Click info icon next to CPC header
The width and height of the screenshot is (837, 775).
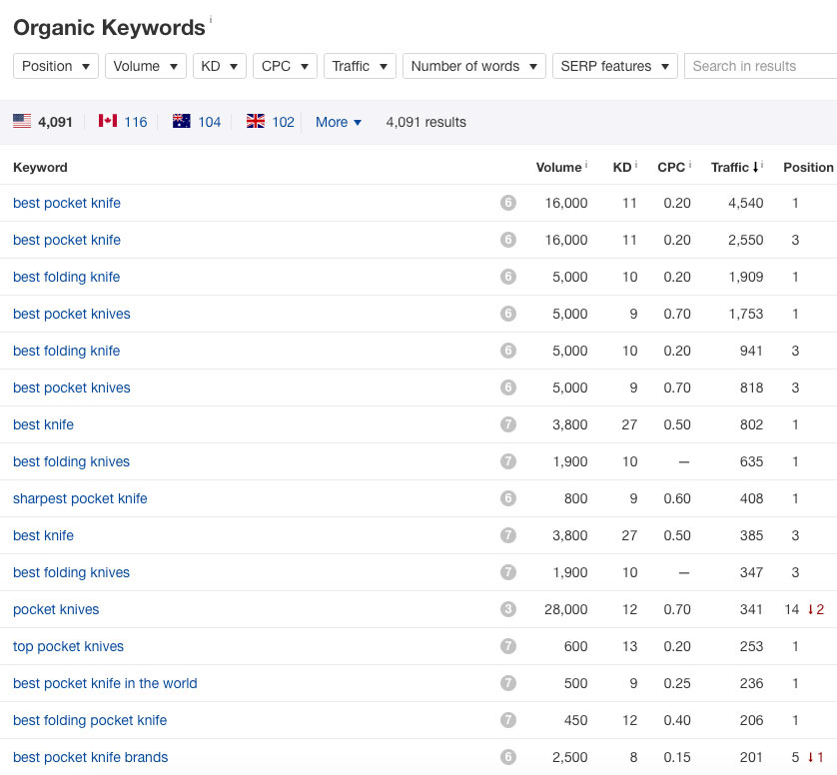[689, 165]
